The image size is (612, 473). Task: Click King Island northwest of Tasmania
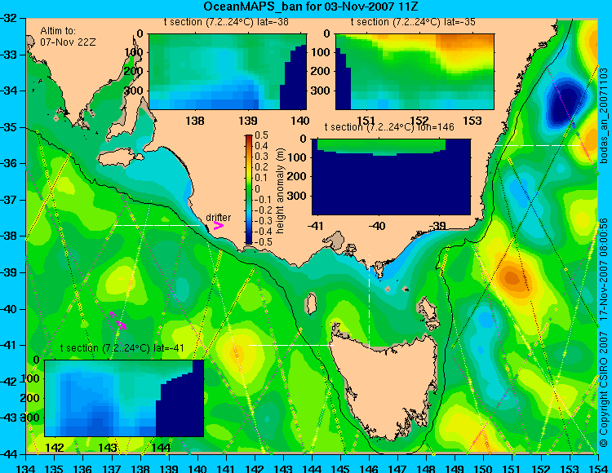point(311,303)
